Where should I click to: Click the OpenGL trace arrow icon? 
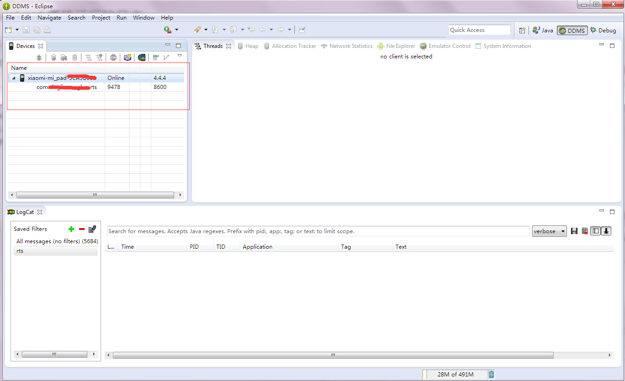166,57
